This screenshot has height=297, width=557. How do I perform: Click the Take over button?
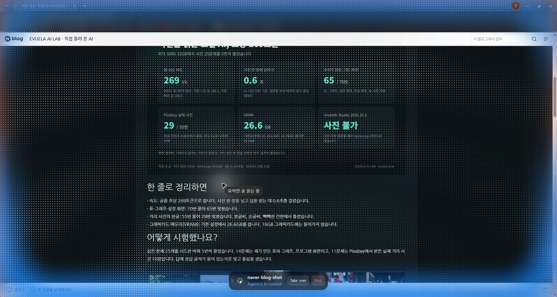pos(298,280)
